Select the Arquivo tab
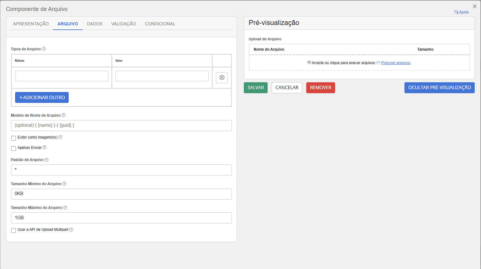Image resolution: width=481 pixels, height=269 pixels. 68,24
